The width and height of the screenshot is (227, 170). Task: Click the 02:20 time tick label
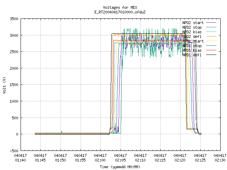180,160
